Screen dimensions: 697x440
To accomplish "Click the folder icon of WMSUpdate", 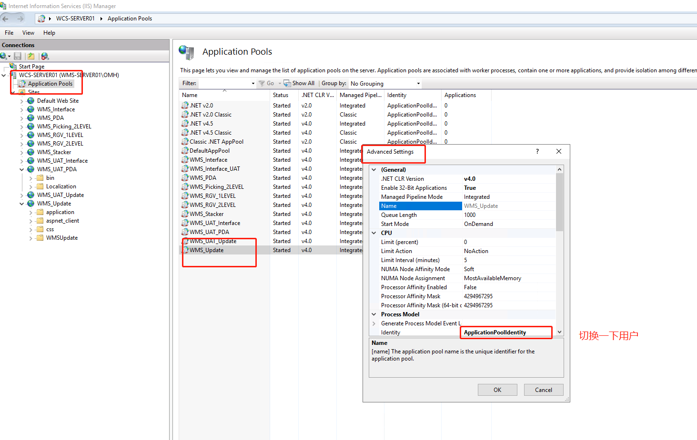I will click(x=40, y=238).
